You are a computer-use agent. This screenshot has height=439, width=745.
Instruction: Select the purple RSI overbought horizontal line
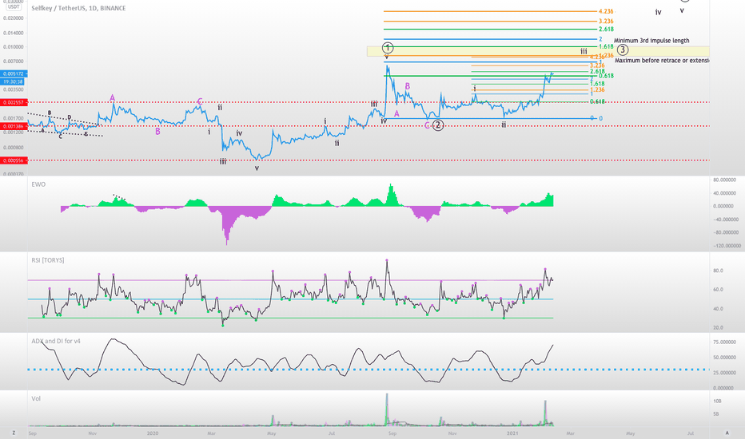290,280
